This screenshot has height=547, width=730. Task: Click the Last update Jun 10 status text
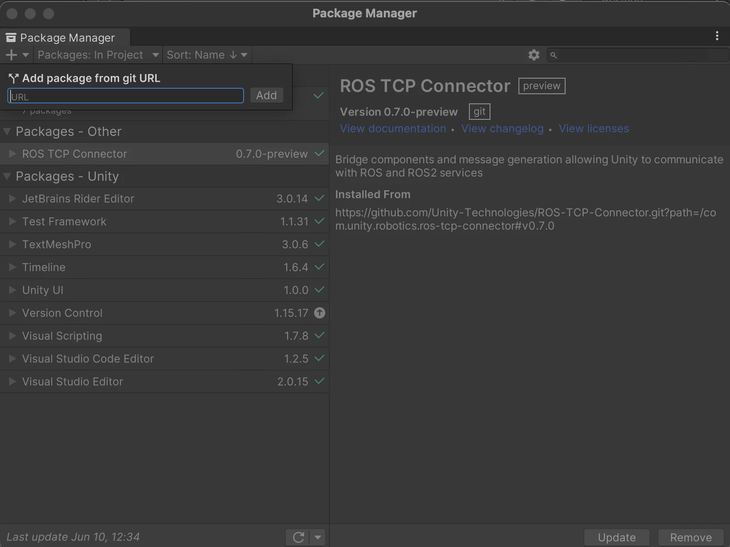click(x=73, y=537)
